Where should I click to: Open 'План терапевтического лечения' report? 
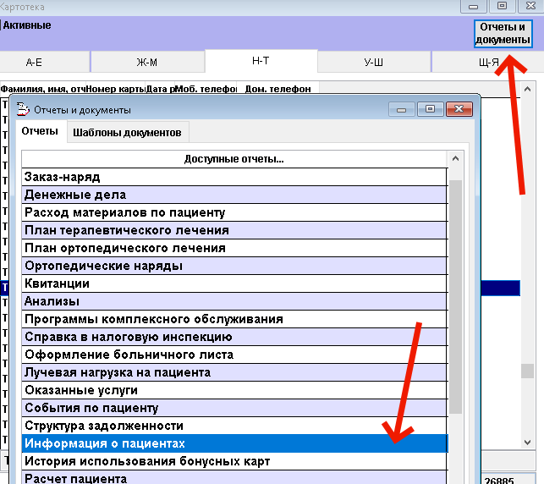[233, 230]
